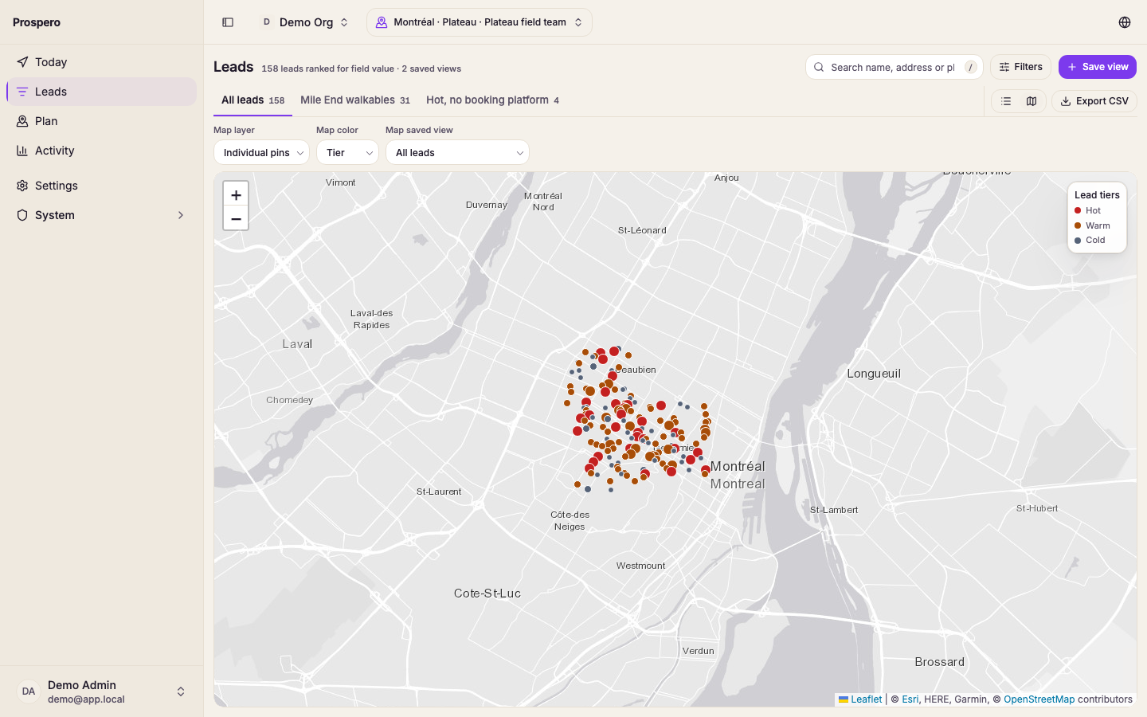Open the Map color Tier dropdown
Viewport: 1147px width, 717px height.
point(347,152)
